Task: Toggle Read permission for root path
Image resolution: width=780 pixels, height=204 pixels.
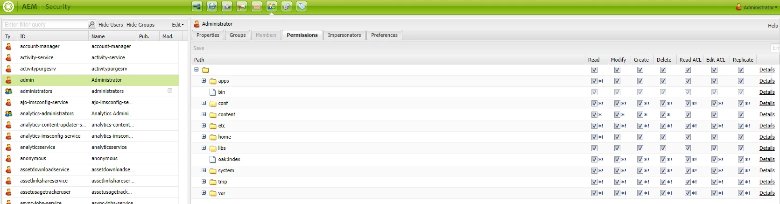Action: (594, 70)
